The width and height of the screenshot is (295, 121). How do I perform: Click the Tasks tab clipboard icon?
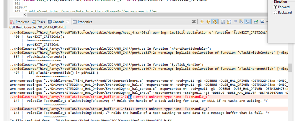[x=34, y=22]
